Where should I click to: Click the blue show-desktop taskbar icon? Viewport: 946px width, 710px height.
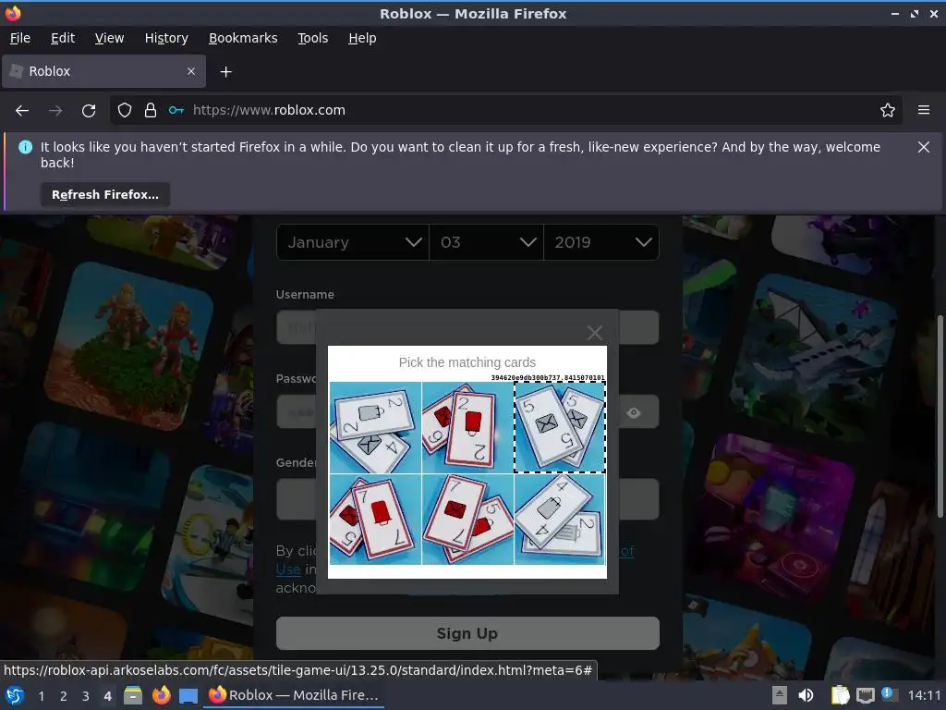tap(188, 695)
